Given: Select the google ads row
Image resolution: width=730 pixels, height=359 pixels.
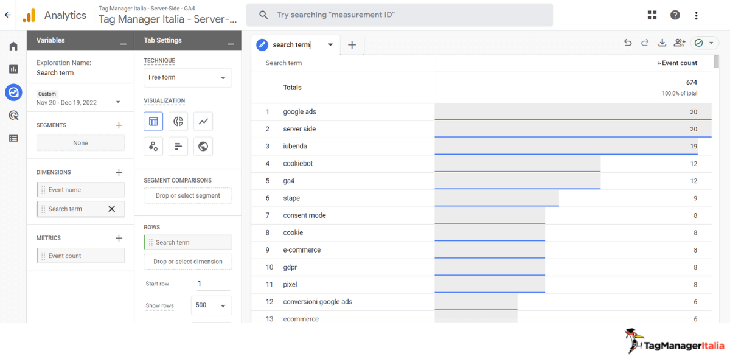Looking at the screenshot, I should [x=481, y=112].
